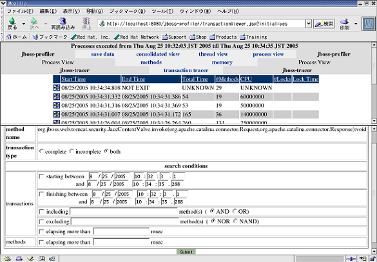This screenshot has width=377, height=262.
Task: Select the OR radio for including methods
Action: tap(235, 211)
